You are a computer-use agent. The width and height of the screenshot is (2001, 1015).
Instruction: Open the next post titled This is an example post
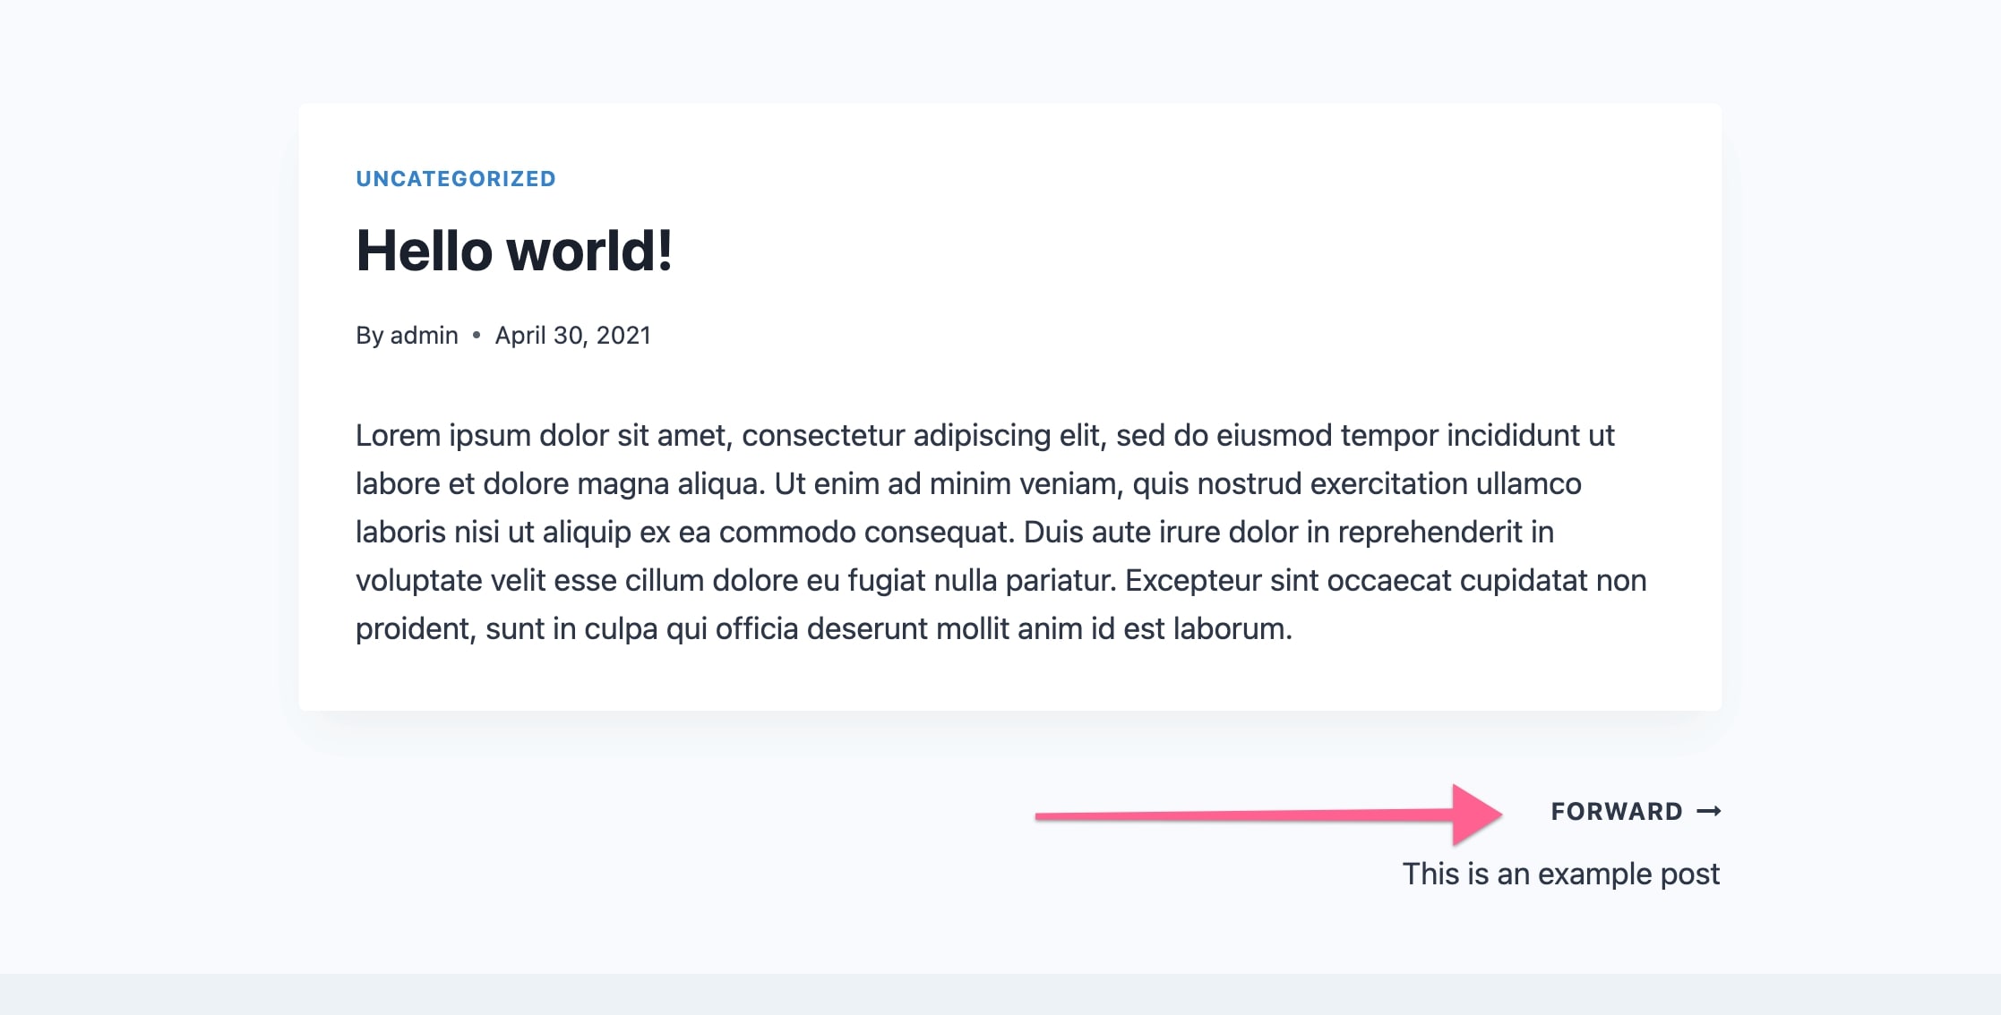[x=1560, y=874]
